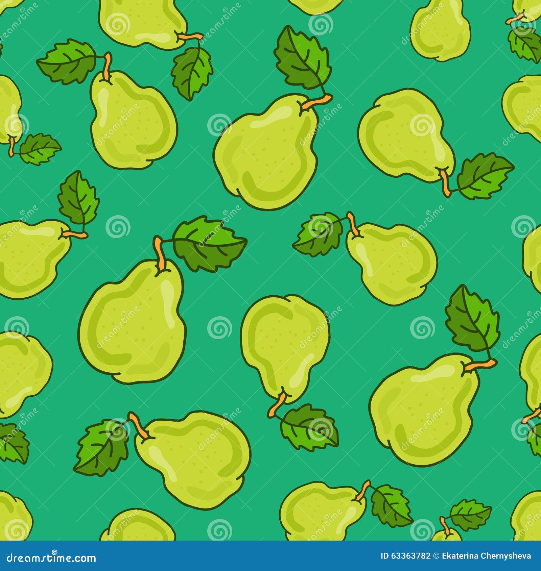Click the watermark spiral in the top-left corner
Viewport: 541px width, 571px height.
pos(22,9)
